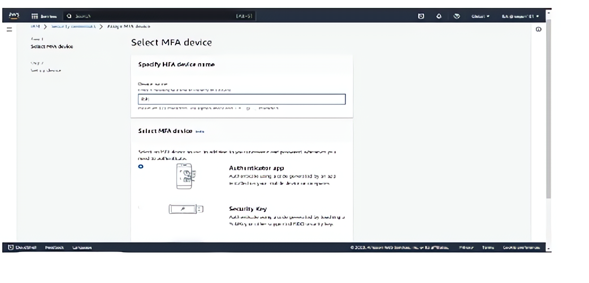Click the AWS logo home icon
Image resolution: width=589 pixels, height=283 pixels.
(x=14, y=16)
